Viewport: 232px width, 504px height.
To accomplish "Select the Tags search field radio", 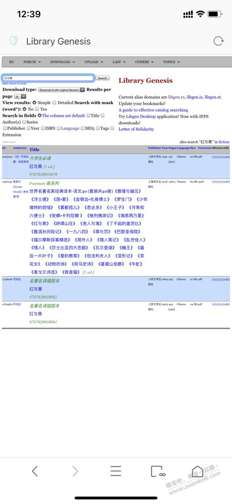I will (98, 128).
